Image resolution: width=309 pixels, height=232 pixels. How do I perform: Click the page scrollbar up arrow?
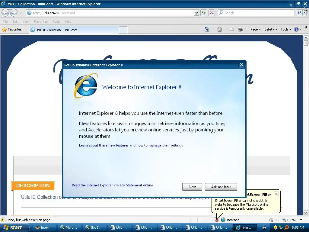(x=306, y=38)
